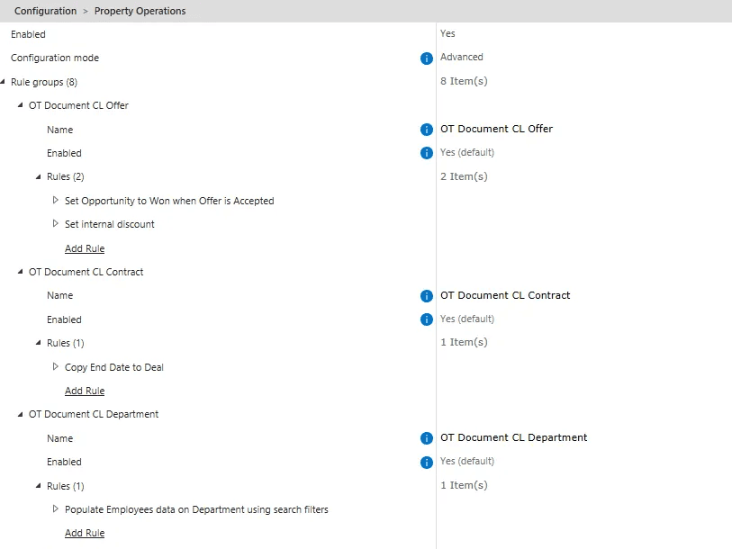Viewport: 732px width, 549px height.
Task: Click Add Rule under OT Document CL Offer
Action: [85, 248]
